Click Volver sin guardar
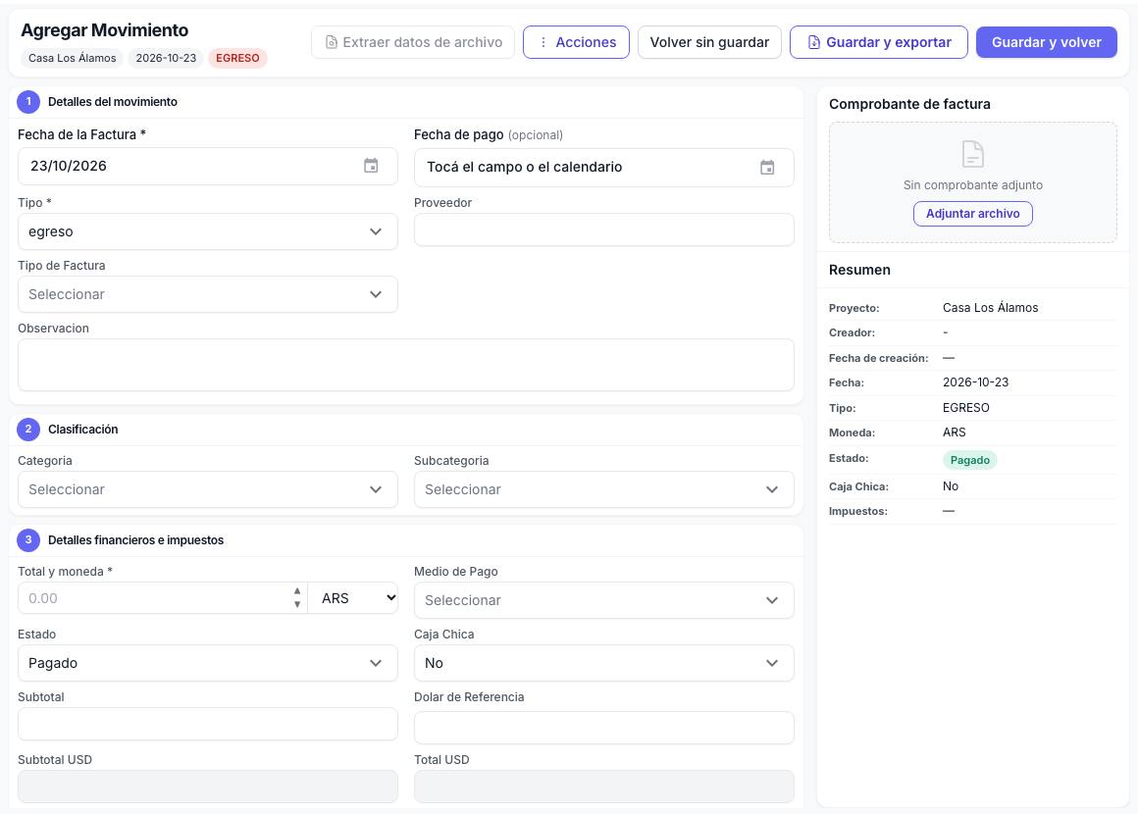This screenshot has height=814, width=1138. (x=709, y=42)
